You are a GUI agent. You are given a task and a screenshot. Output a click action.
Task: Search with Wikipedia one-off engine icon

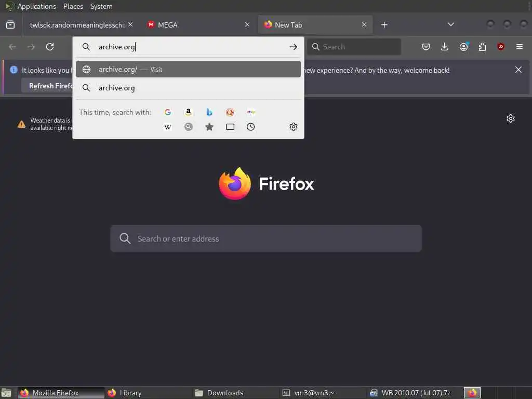168,127
